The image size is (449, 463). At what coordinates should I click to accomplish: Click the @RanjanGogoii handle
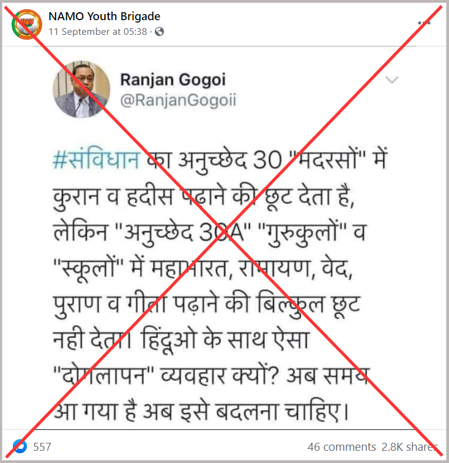178,100
